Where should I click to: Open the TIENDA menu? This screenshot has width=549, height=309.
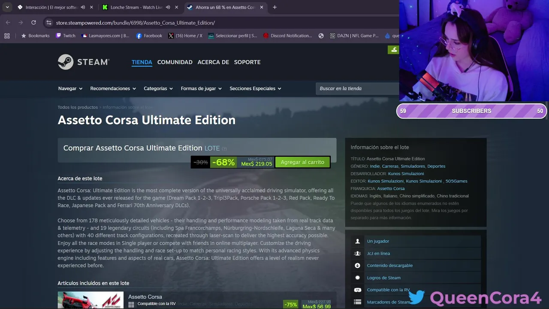pyautogui.click(x=142, y=62)
